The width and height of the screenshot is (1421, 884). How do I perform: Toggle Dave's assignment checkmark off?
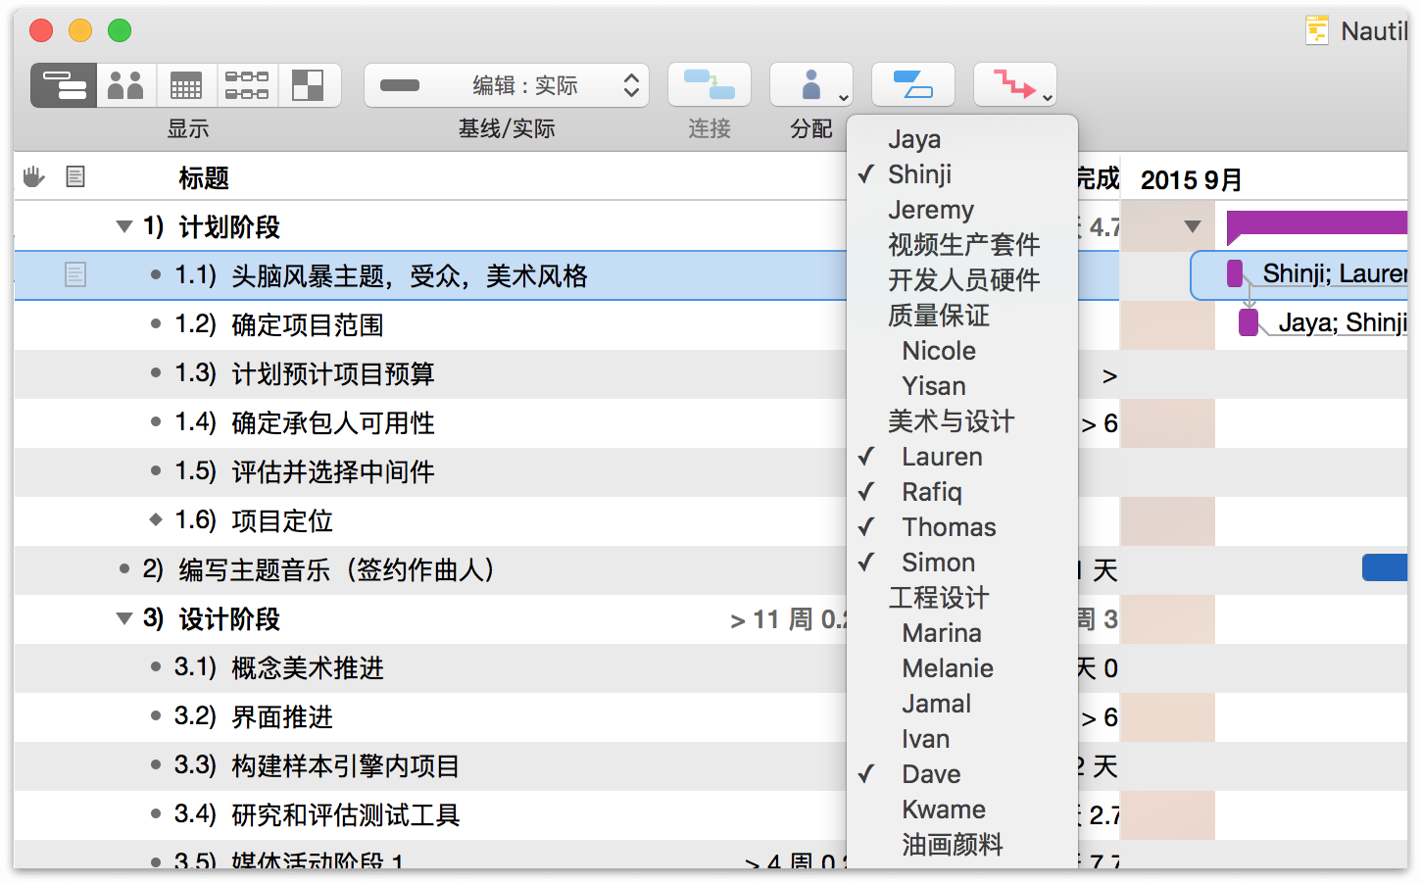(930, 774)
